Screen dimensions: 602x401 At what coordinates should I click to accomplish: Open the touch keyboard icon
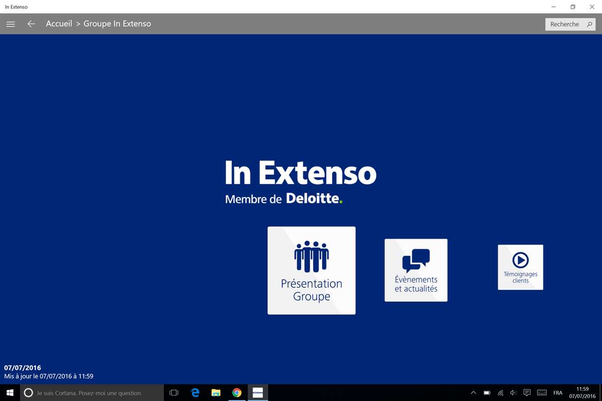point(542,393)
